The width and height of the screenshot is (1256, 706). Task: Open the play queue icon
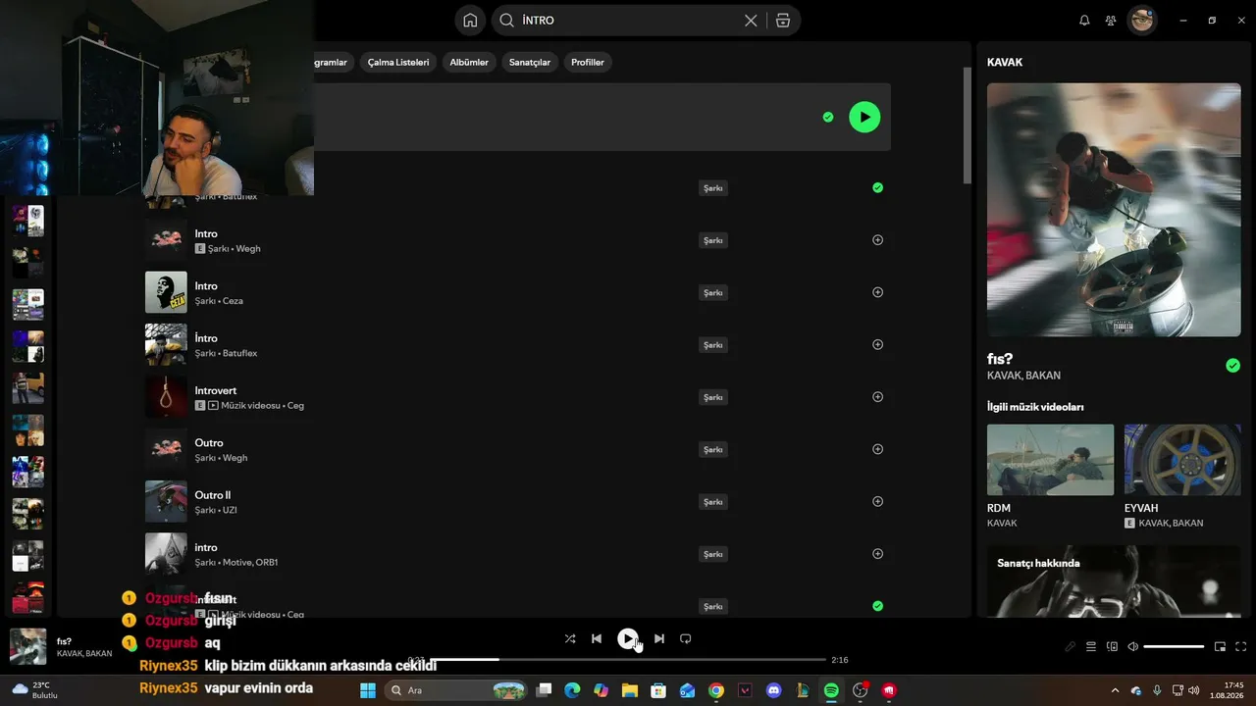click(1091, 647)
